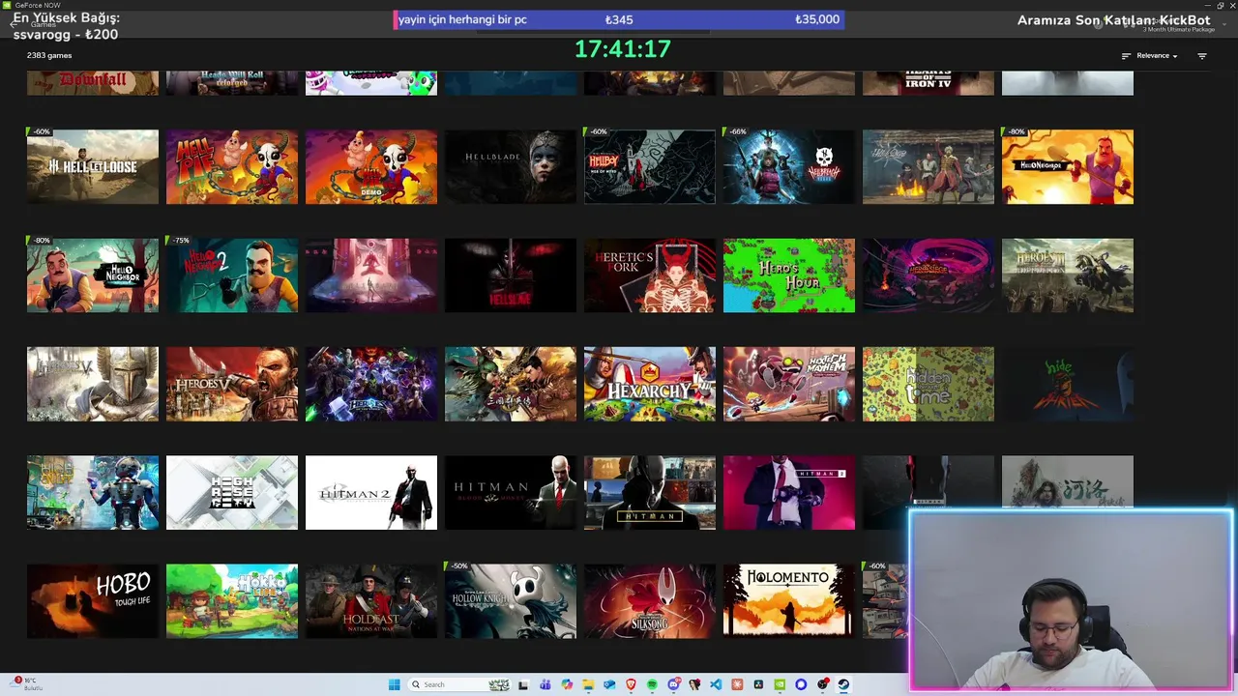Open the Hellblade game tile
The height and width of the screenshot is (696, 1238).
(x=511, y=166)
